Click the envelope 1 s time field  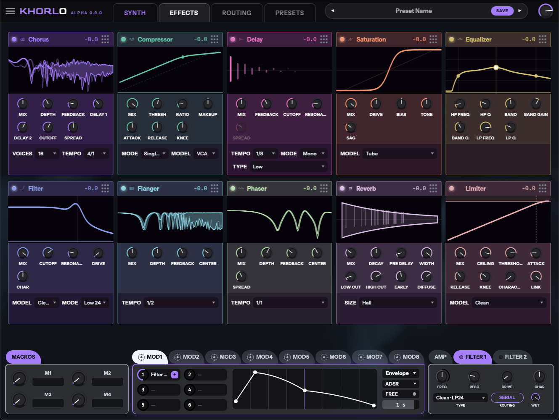click(401, 404)
